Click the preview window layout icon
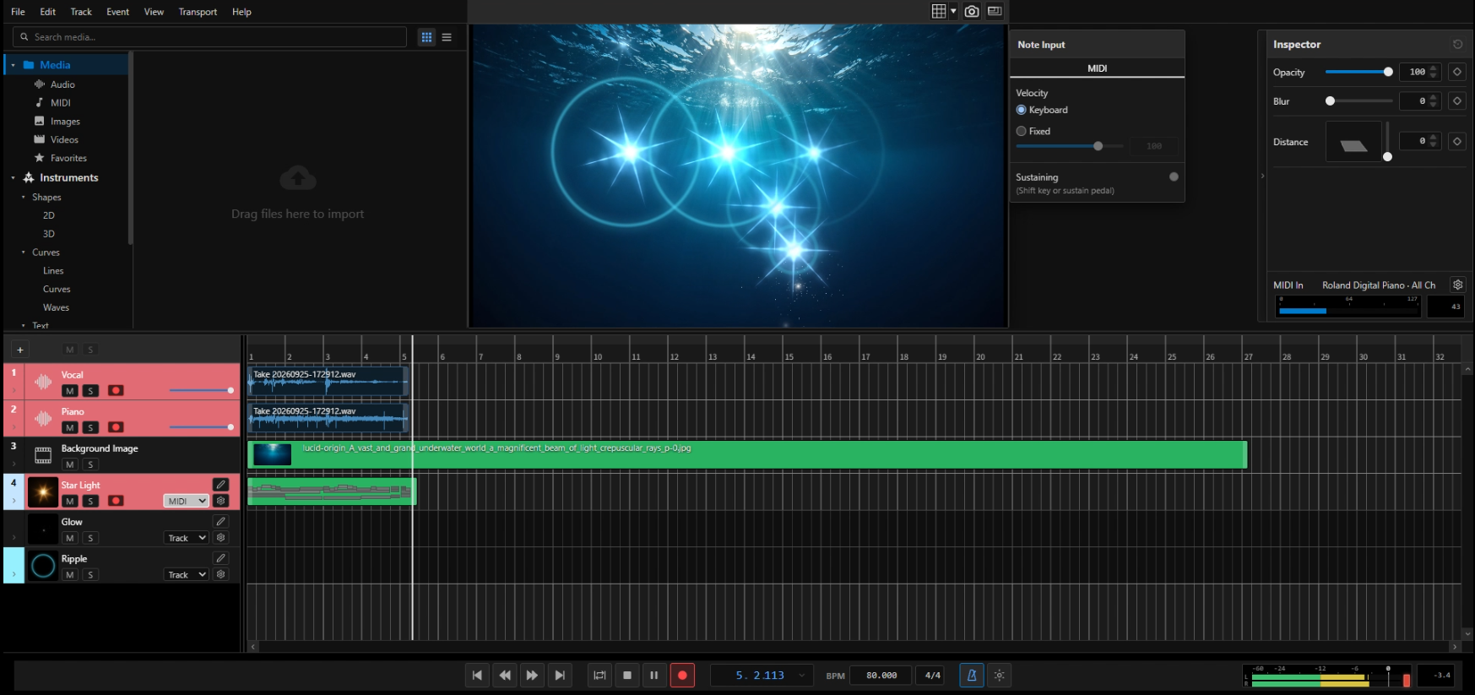The image size is (1475, 695). 995,11
